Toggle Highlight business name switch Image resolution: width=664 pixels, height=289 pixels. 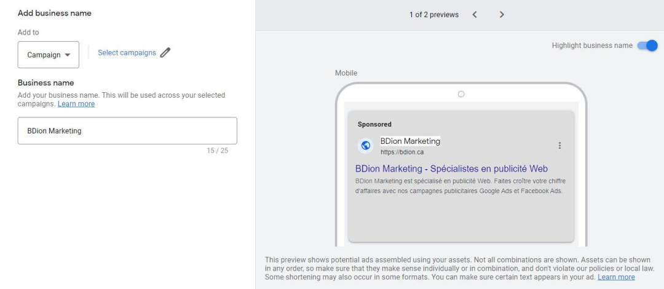click(647, 46)
